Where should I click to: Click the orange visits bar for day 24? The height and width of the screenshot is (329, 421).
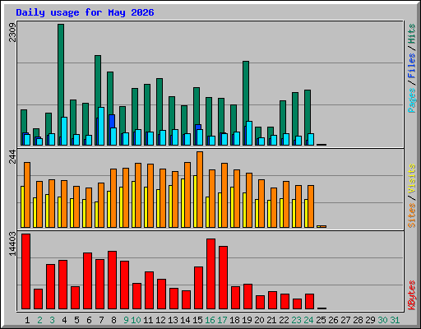311,206
